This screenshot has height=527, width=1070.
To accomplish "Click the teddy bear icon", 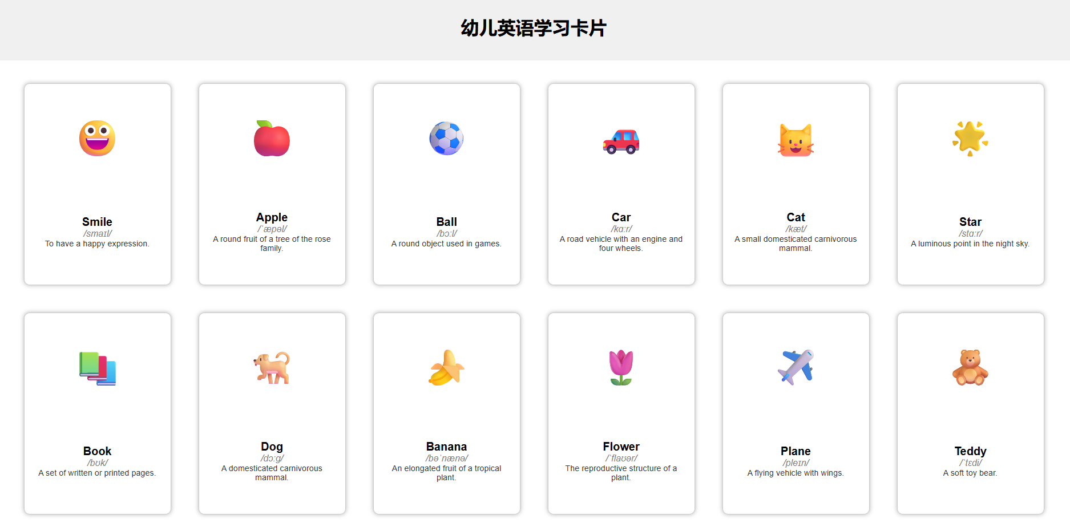I will (970, 368).
